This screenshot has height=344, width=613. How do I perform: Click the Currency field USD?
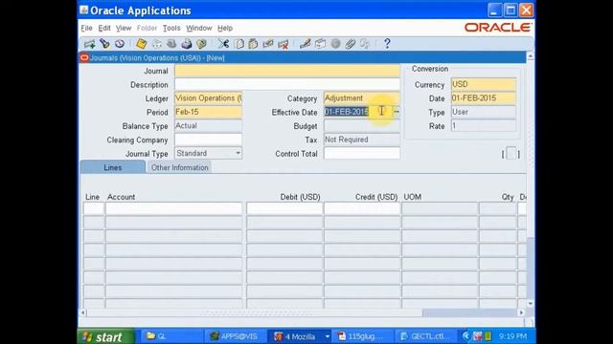[484, 84]
